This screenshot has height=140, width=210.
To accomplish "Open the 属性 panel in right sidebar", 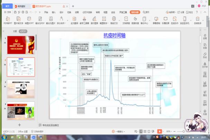I will (x=205, y=94).
